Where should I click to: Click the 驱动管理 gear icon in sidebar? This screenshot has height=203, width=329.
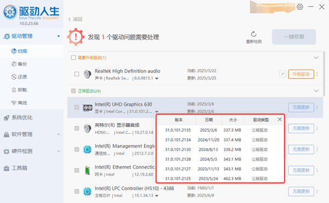pos(7,36)
